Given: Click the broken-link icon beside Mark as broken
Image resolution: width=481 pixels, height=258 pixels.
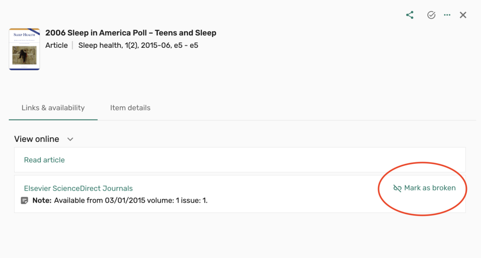Looking at the screenshot, I should coord(397,188).
